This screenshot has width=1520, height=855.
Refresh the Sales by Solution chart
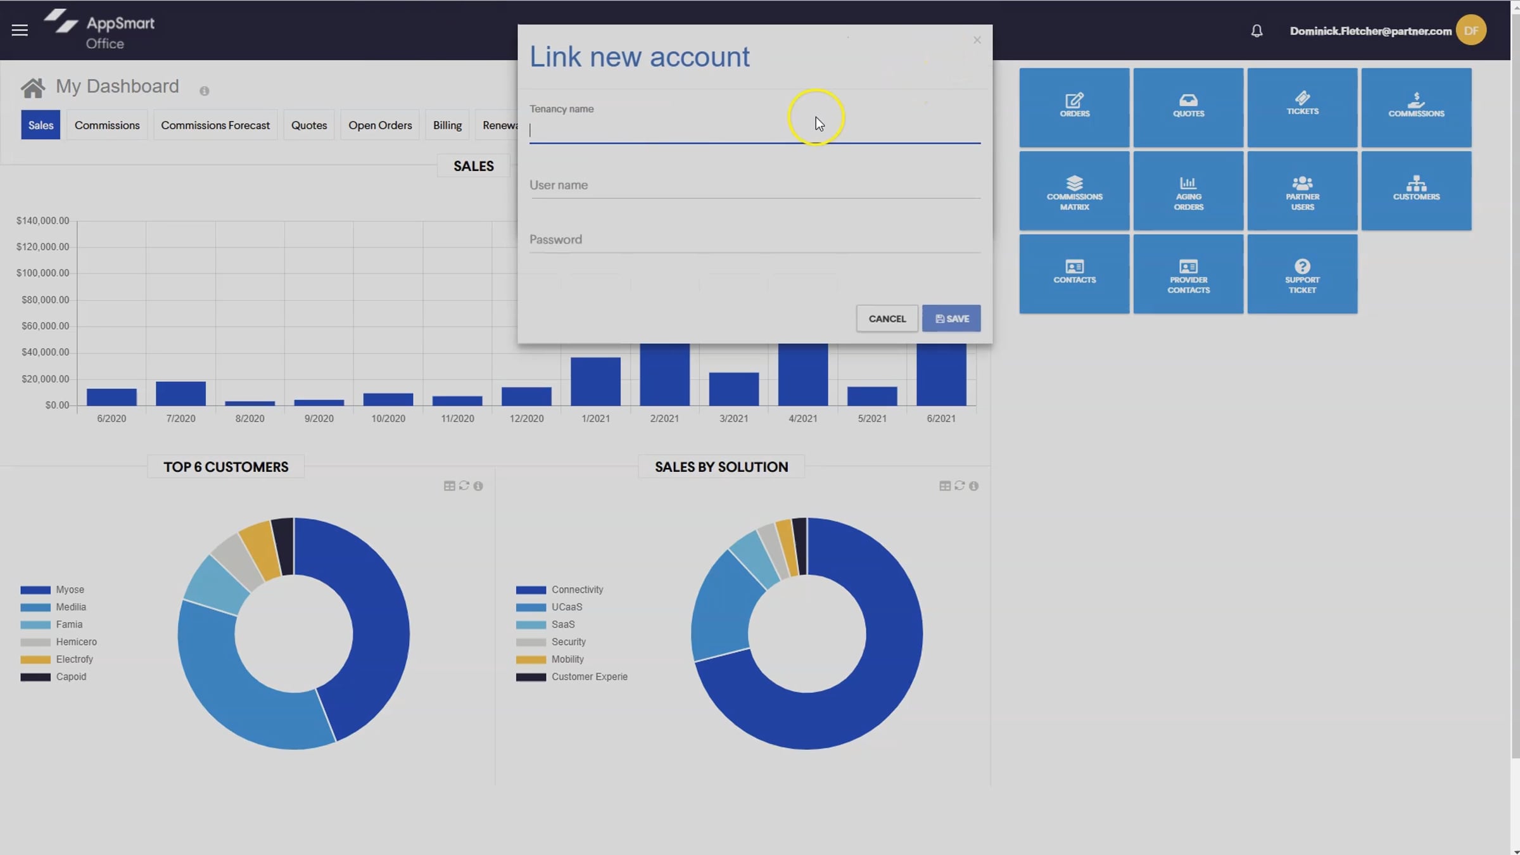point(959,486)
